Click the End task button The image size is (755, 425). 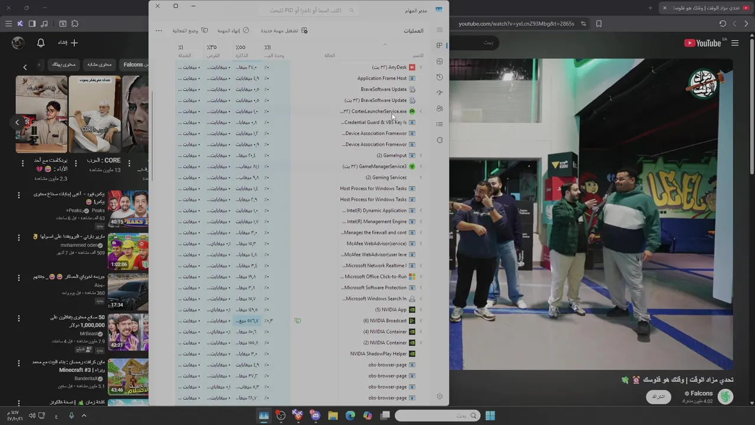[234, 31]
